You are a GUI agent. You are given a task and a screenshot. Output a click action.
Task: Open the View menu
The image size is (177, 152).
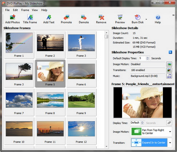pos(35,10)
